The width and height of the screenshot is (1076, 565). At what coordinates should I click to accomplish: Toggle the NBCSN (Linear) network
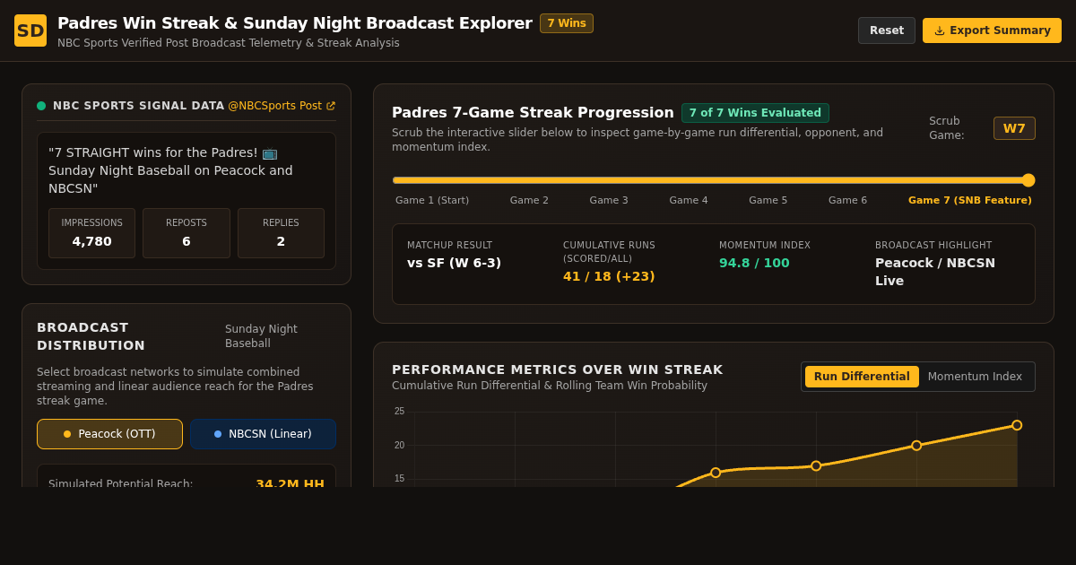click(x=263, y=434)
